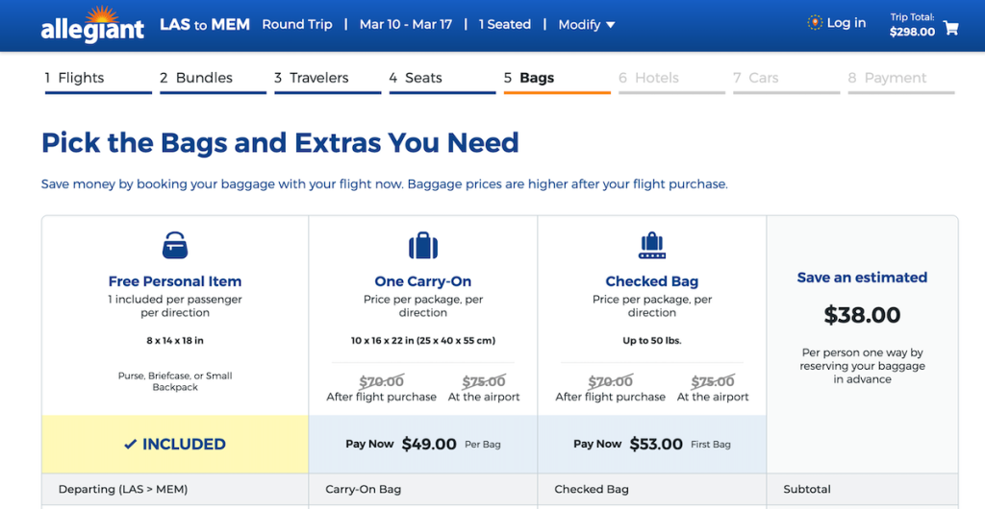985x509 pixels.
Task: Click the Round Trip label
Action: (297, 24)
